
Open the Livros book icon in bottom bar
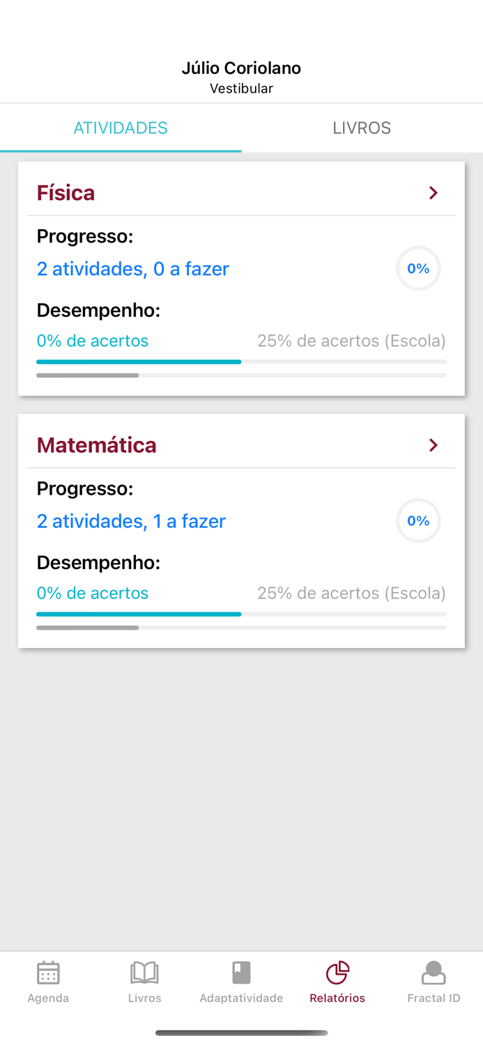144,974
